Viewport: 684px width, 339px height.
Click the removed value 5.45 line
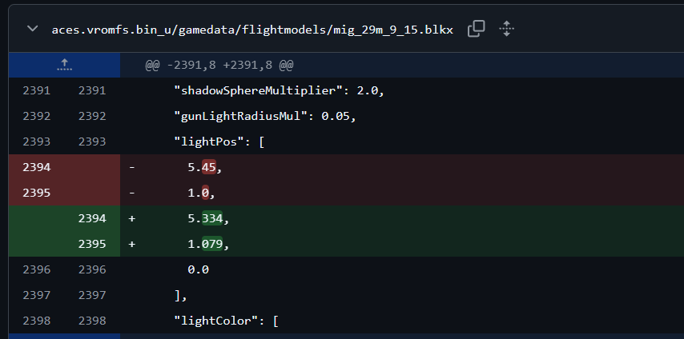coord(203,167)
